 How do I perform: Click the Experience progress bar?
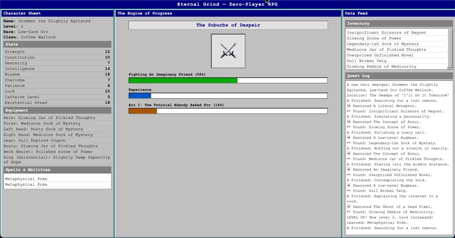pyautogui.click(x=228, y=96)
